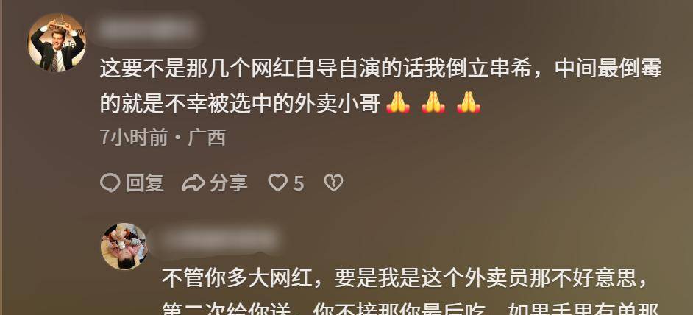
Task: Open the reply commenter's avatar
Action: [124, 246]
